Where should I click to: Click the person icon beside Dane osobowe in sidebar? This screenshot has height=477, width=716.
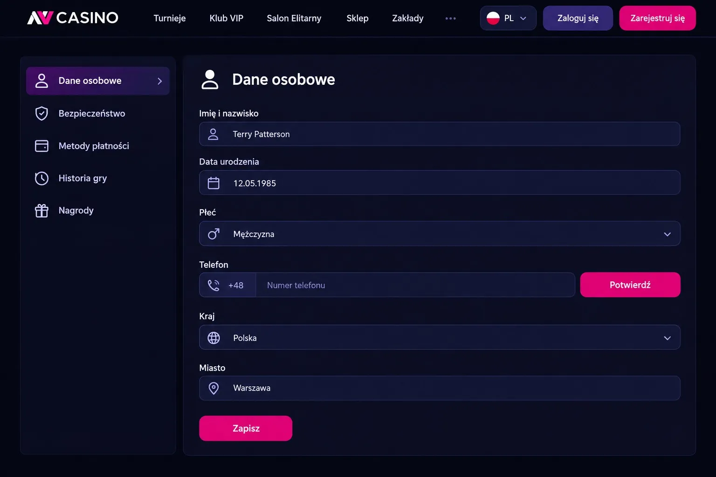coord(42,81)
